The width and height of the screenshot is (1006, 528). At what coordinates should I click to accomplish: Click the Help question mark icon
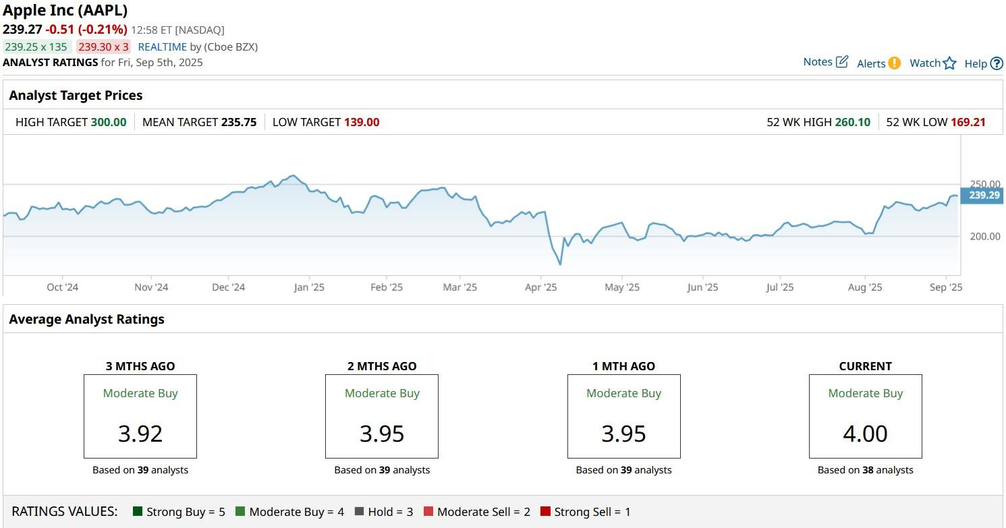point(997,63)
